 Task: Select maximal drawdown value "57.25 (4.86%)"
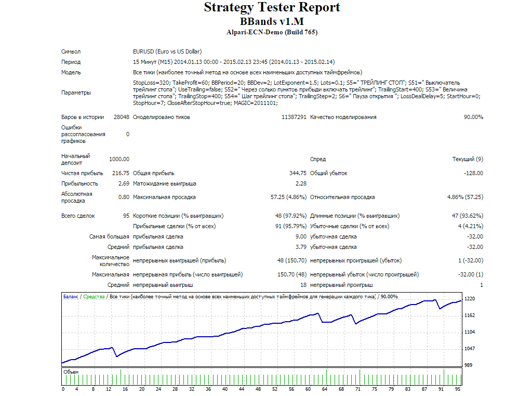(x=288, y=197)
